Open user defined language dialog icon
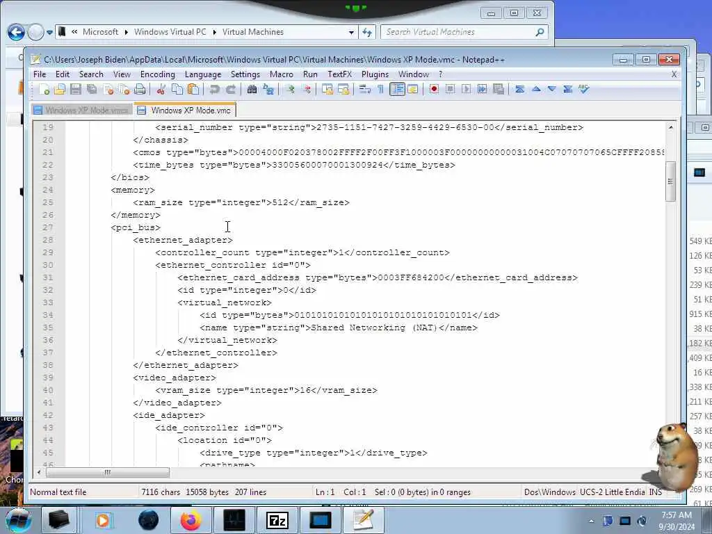Screen dimensions: 712x534 pyautogui.click(x=413, y=90)
